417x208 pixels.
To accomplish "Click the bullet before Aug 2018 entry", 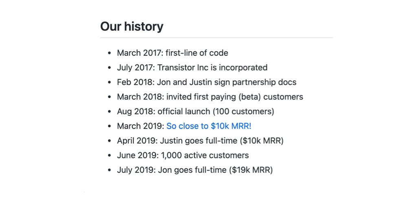I will pyautogui.click(x=109, y=112).
